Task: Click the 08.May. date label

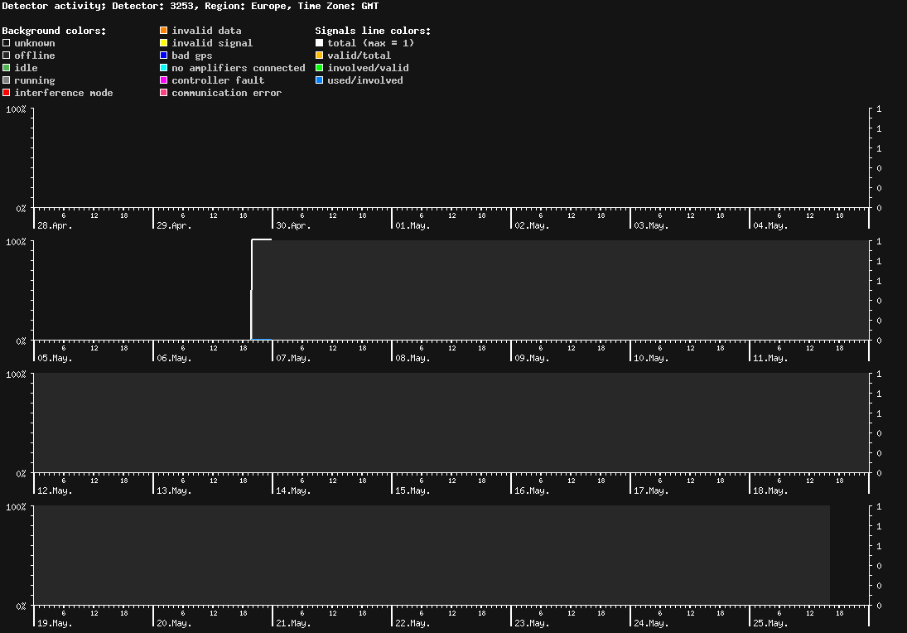Action: click(412, 358)
